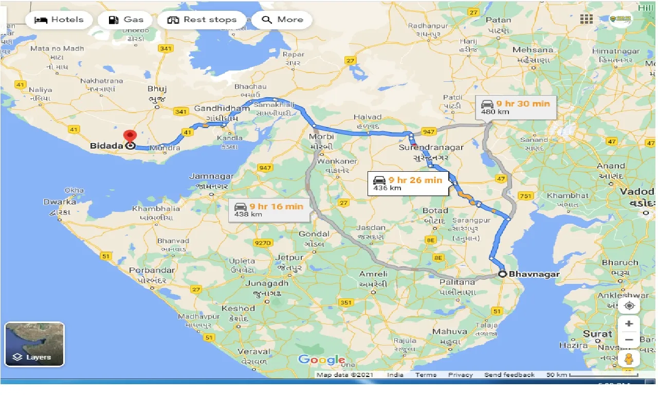Click the account profile avatar
The image size is (658, 395).
click(620, 19)
